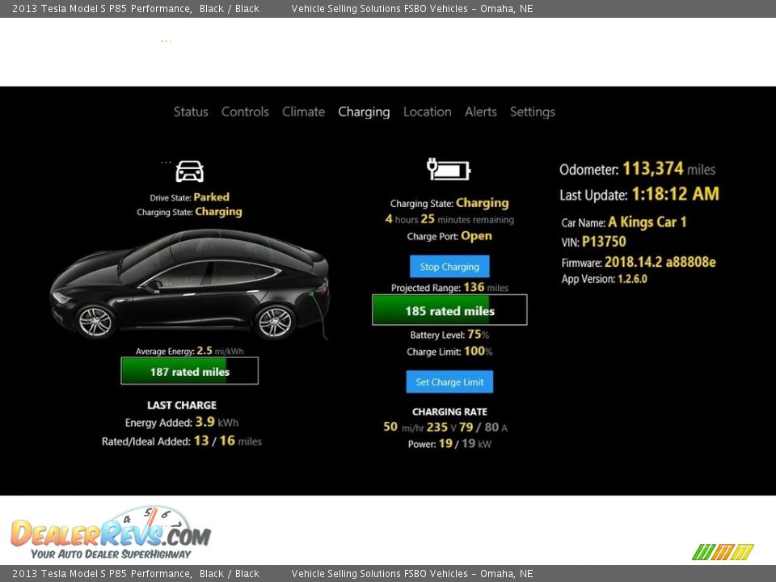This screenshot has width=776, height=582.
Task: Click the striped green-orange-yellow logo
Action: tap(723, 552)
